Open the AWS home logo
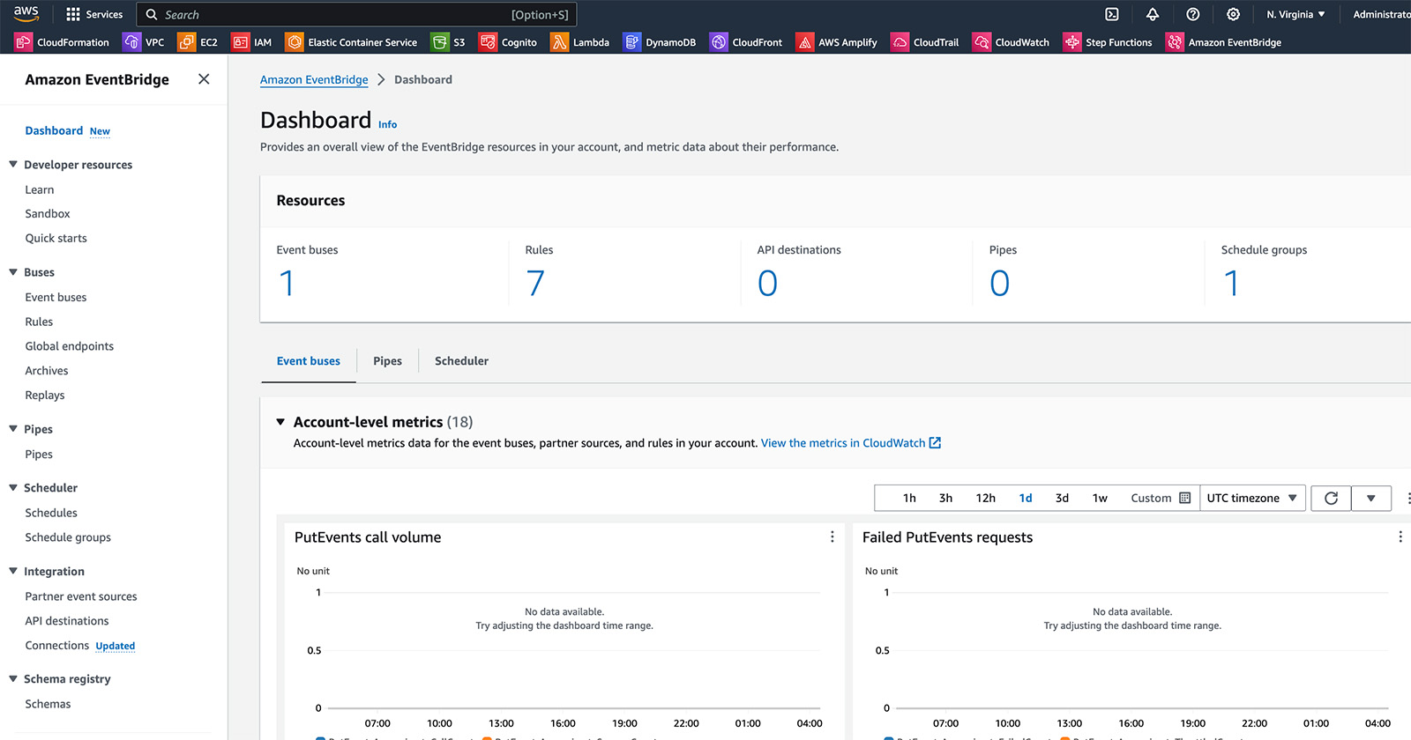The height and width of the screenshot is (740, 1411). (26, 13)
